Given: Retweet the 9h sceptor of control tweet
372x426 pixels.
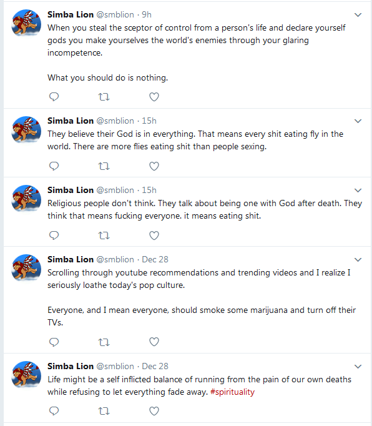Looking at the screenshot, I should 104,97.
